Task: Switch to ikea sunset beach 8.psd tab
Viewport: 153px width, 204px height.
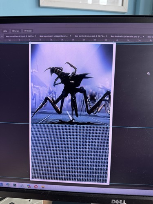Action: pyautogui.click(x=20, y=36)
